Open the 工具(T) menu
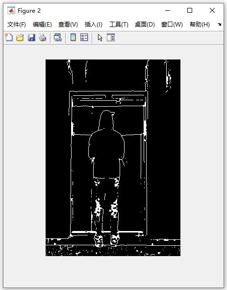Screen dimensions: 227x290 click(x=119, y=25)
